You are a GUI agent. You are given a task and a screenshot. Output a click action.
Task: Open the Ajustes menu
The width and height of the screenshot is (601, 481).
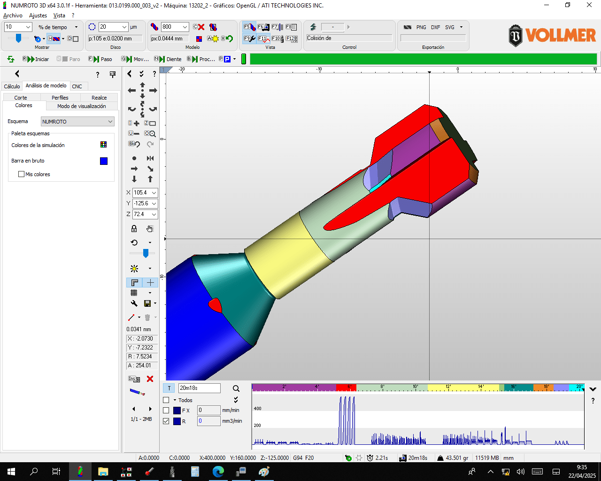[x=38, y=16]
